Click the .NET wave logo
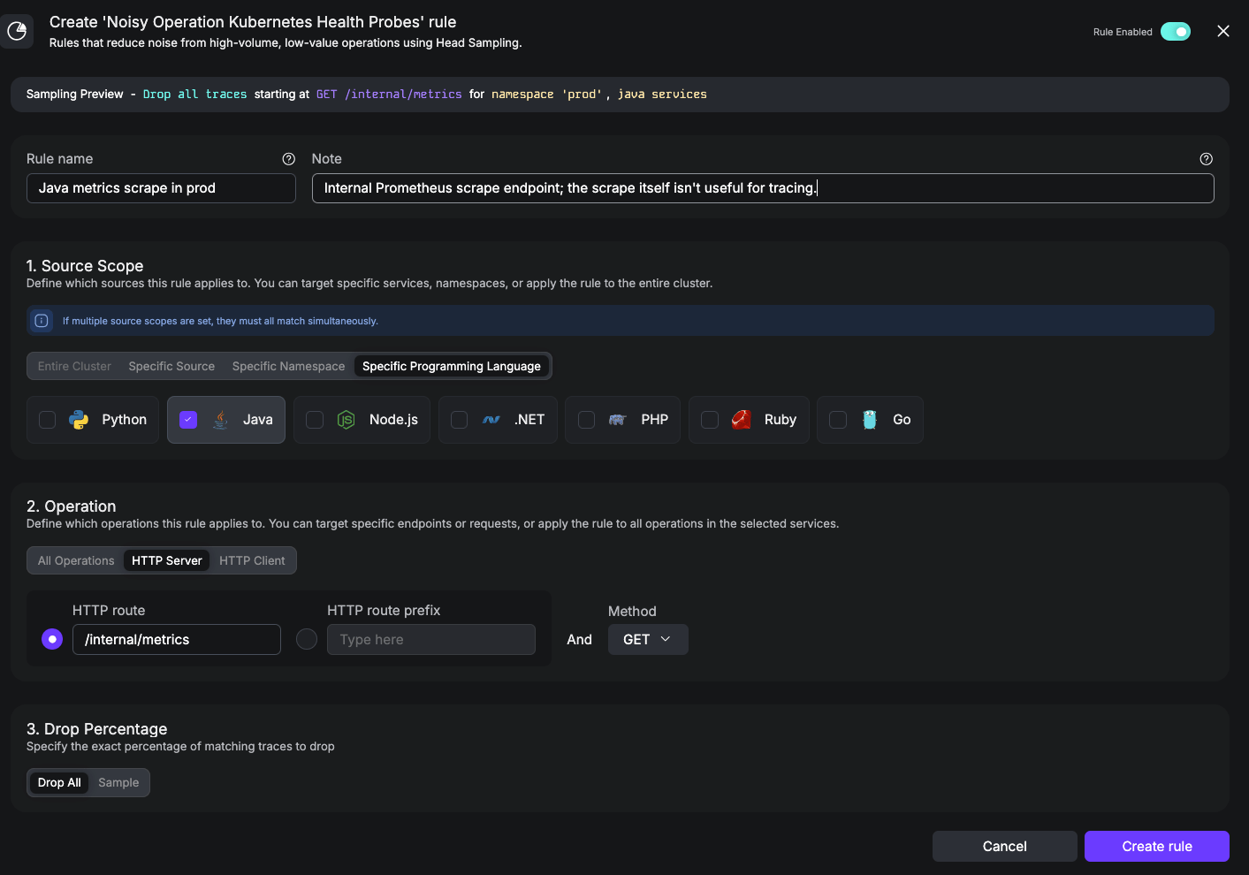This screenshot has width=1249, height=875. 491,420
